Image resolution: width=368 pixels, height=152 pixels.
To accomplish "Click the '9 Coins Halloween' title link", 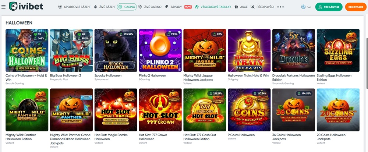I will (x=241, y=135).
